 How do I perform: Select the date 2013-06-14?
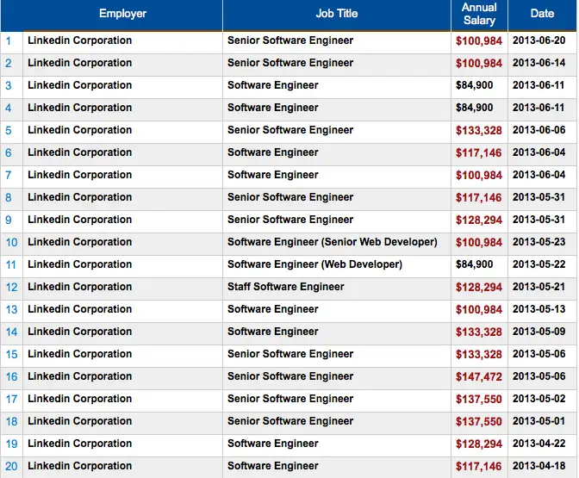(539, 63)
